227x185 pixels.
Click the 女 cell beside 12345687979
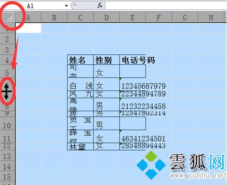[x=106, y=84]
